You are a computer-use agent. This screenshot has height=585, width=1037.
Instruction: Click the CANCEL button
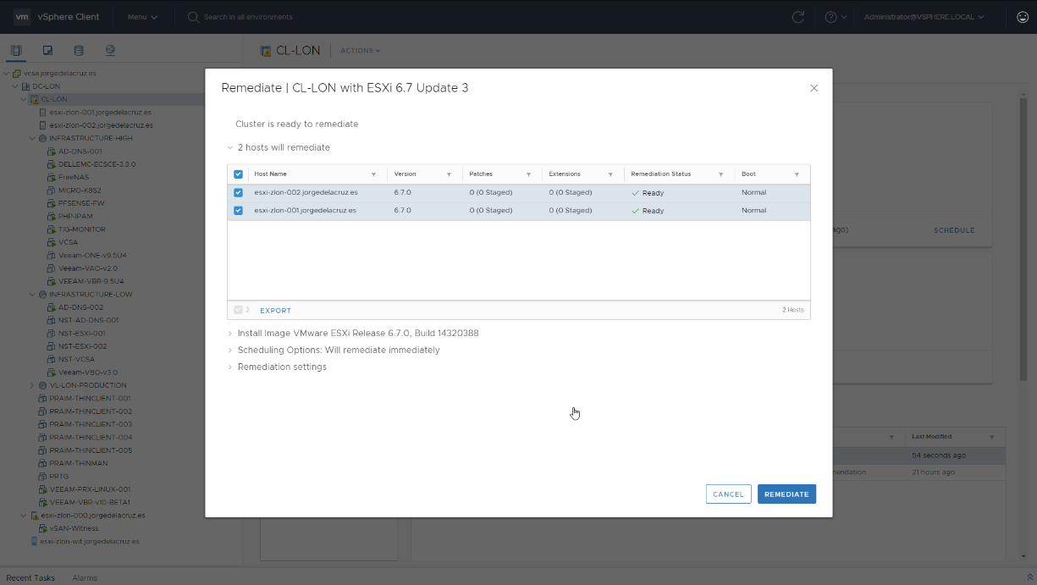728,494
